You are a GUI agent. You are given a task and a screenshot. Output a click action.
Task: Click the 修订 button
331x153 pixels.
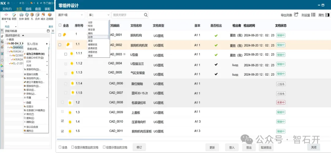coord(139,147)
